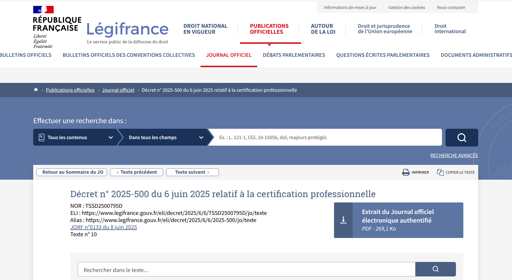Select Bulletins officiels des conventions collectives tab
This screenshot has width=512, height=280.
129,55
